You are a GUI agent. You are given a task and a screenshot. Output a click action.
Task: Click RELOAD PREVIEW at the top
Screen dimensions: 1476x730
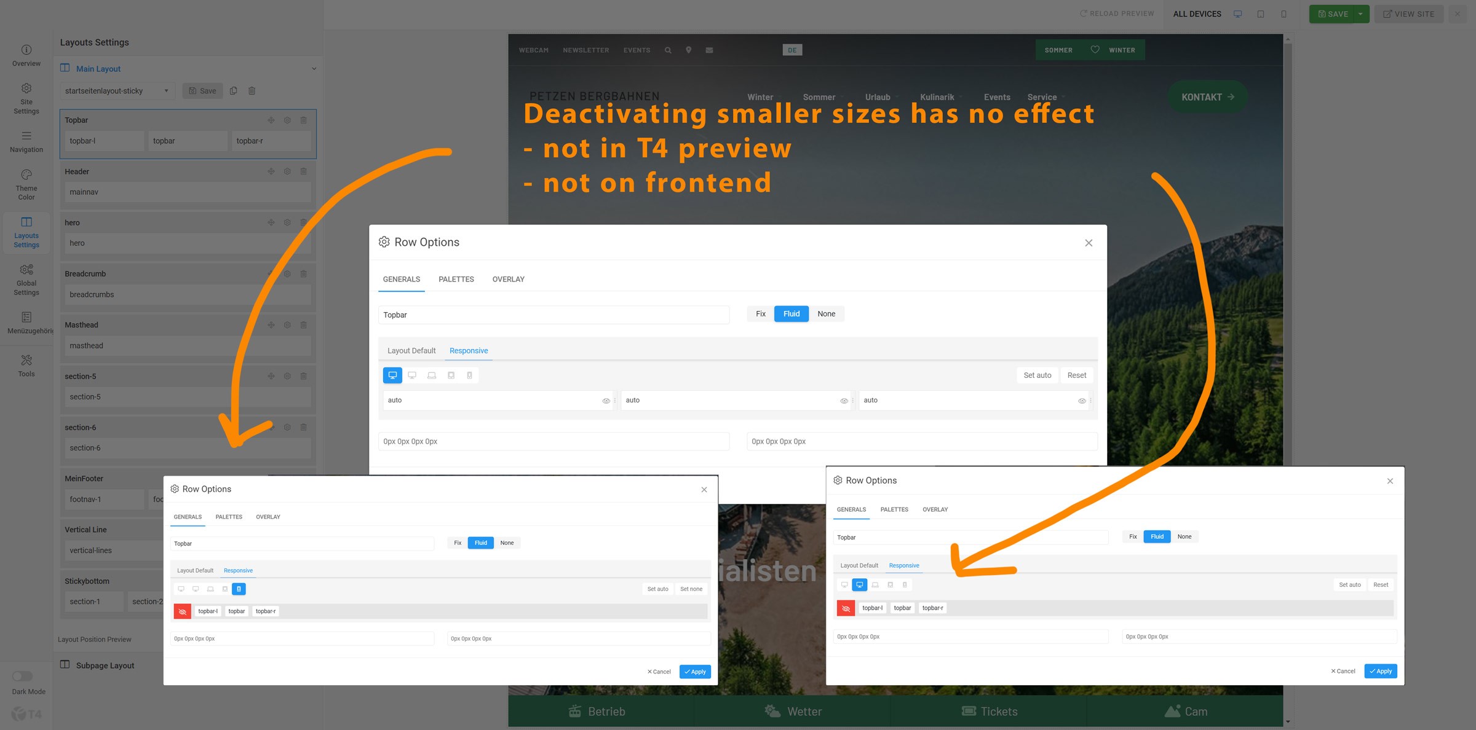tap(1117, 14)
